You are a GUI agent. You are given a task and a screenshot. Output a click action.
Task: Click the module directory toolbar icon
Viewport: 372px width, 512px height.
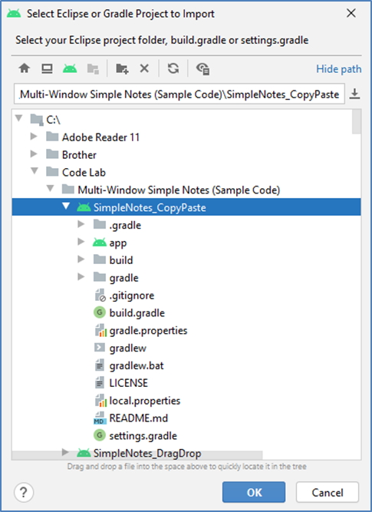tap(93, 68)
